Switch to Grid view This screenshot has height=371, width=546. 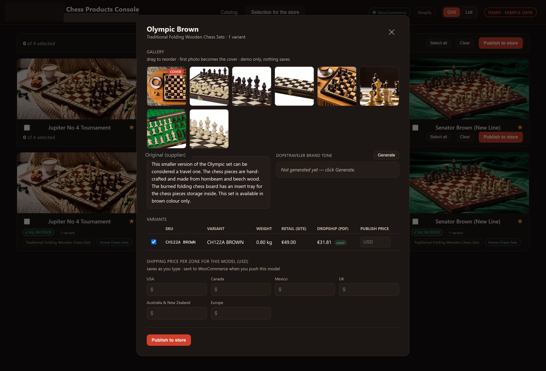pos(451,12)
